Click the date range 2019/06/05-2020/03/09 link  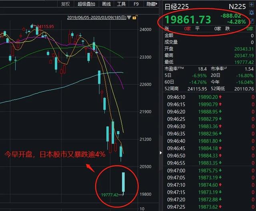point(97,18)
